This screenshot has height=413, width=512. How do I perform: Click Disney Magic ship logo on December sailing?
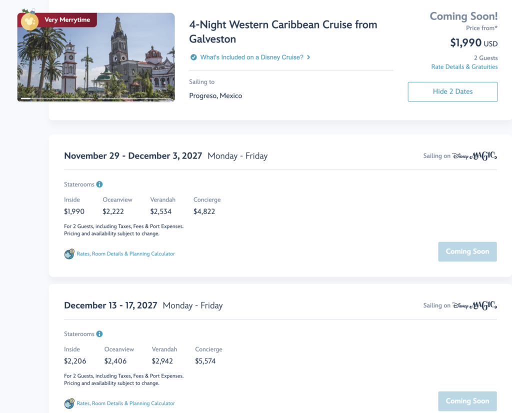coord(474,305)
